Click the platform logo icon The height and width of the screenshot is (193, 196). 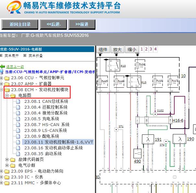(x=14, y=7)
